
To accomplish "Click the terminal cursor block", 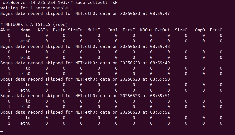I will point(2,129).
